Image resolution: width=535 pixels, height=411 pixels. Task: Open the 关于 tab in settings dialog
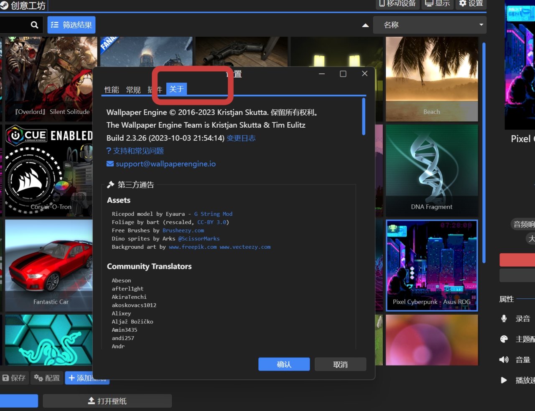[x=176, y=89]
